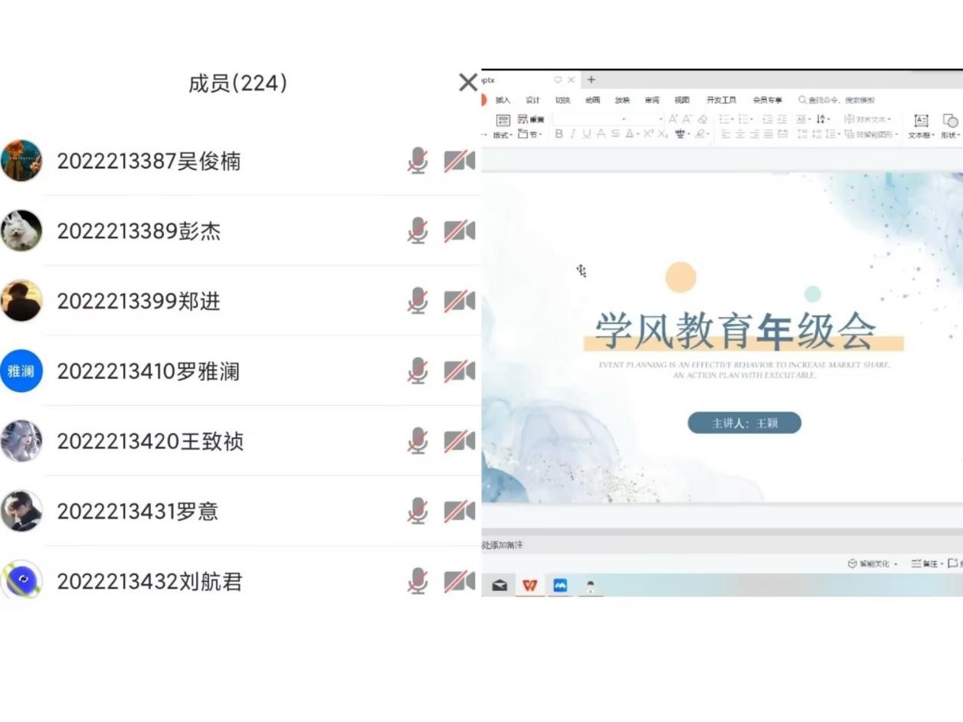The height and width of the screenshot is (722, 963).
Task: Click the camera icon for 刘航君
Action: (459, 582)
